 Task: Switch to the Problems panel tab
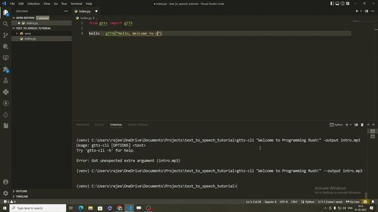click(83, 125)
